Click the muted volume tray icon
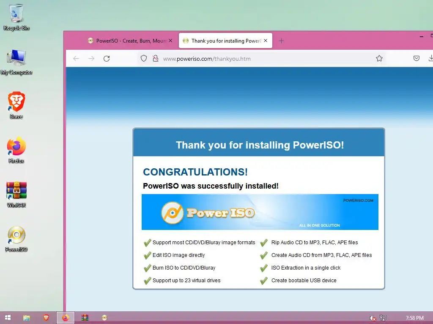Viewport: 433px width, 324px height. 373,318
